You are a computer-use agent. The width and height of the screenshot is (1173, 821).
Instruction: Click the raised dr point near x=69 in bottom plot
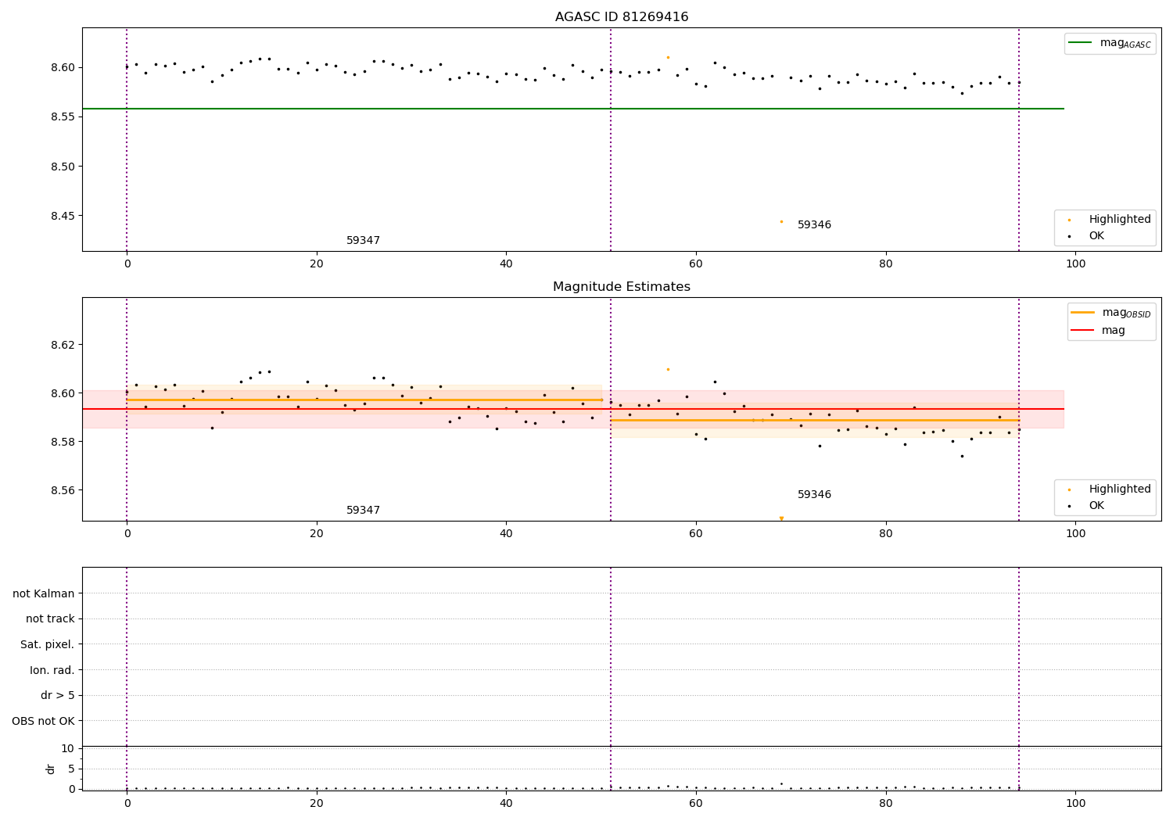point(781,783)
